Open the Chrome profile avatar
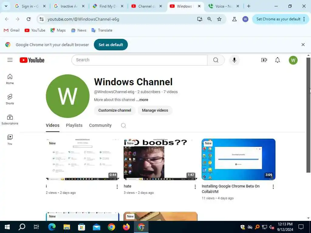Viewport: 311px width, 233px height. 245,19
